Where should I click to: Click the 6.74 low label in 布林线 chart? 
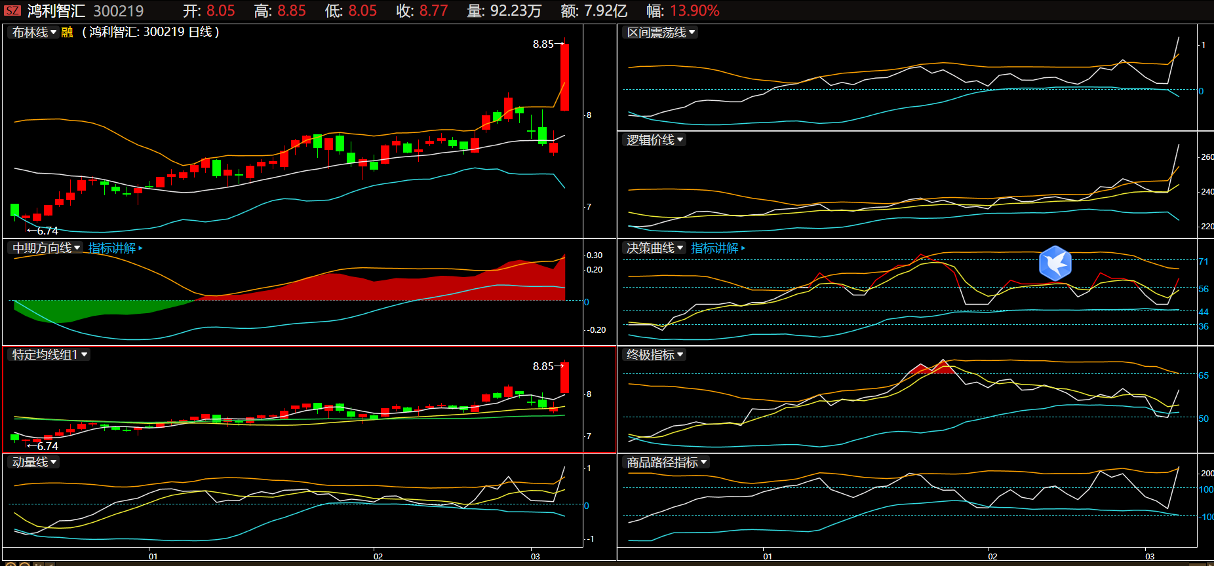coord(48,231)
